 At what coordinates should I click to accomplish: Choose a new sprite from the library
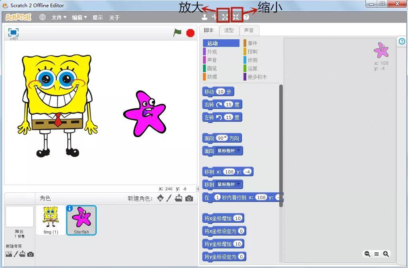tap(160, 198)
